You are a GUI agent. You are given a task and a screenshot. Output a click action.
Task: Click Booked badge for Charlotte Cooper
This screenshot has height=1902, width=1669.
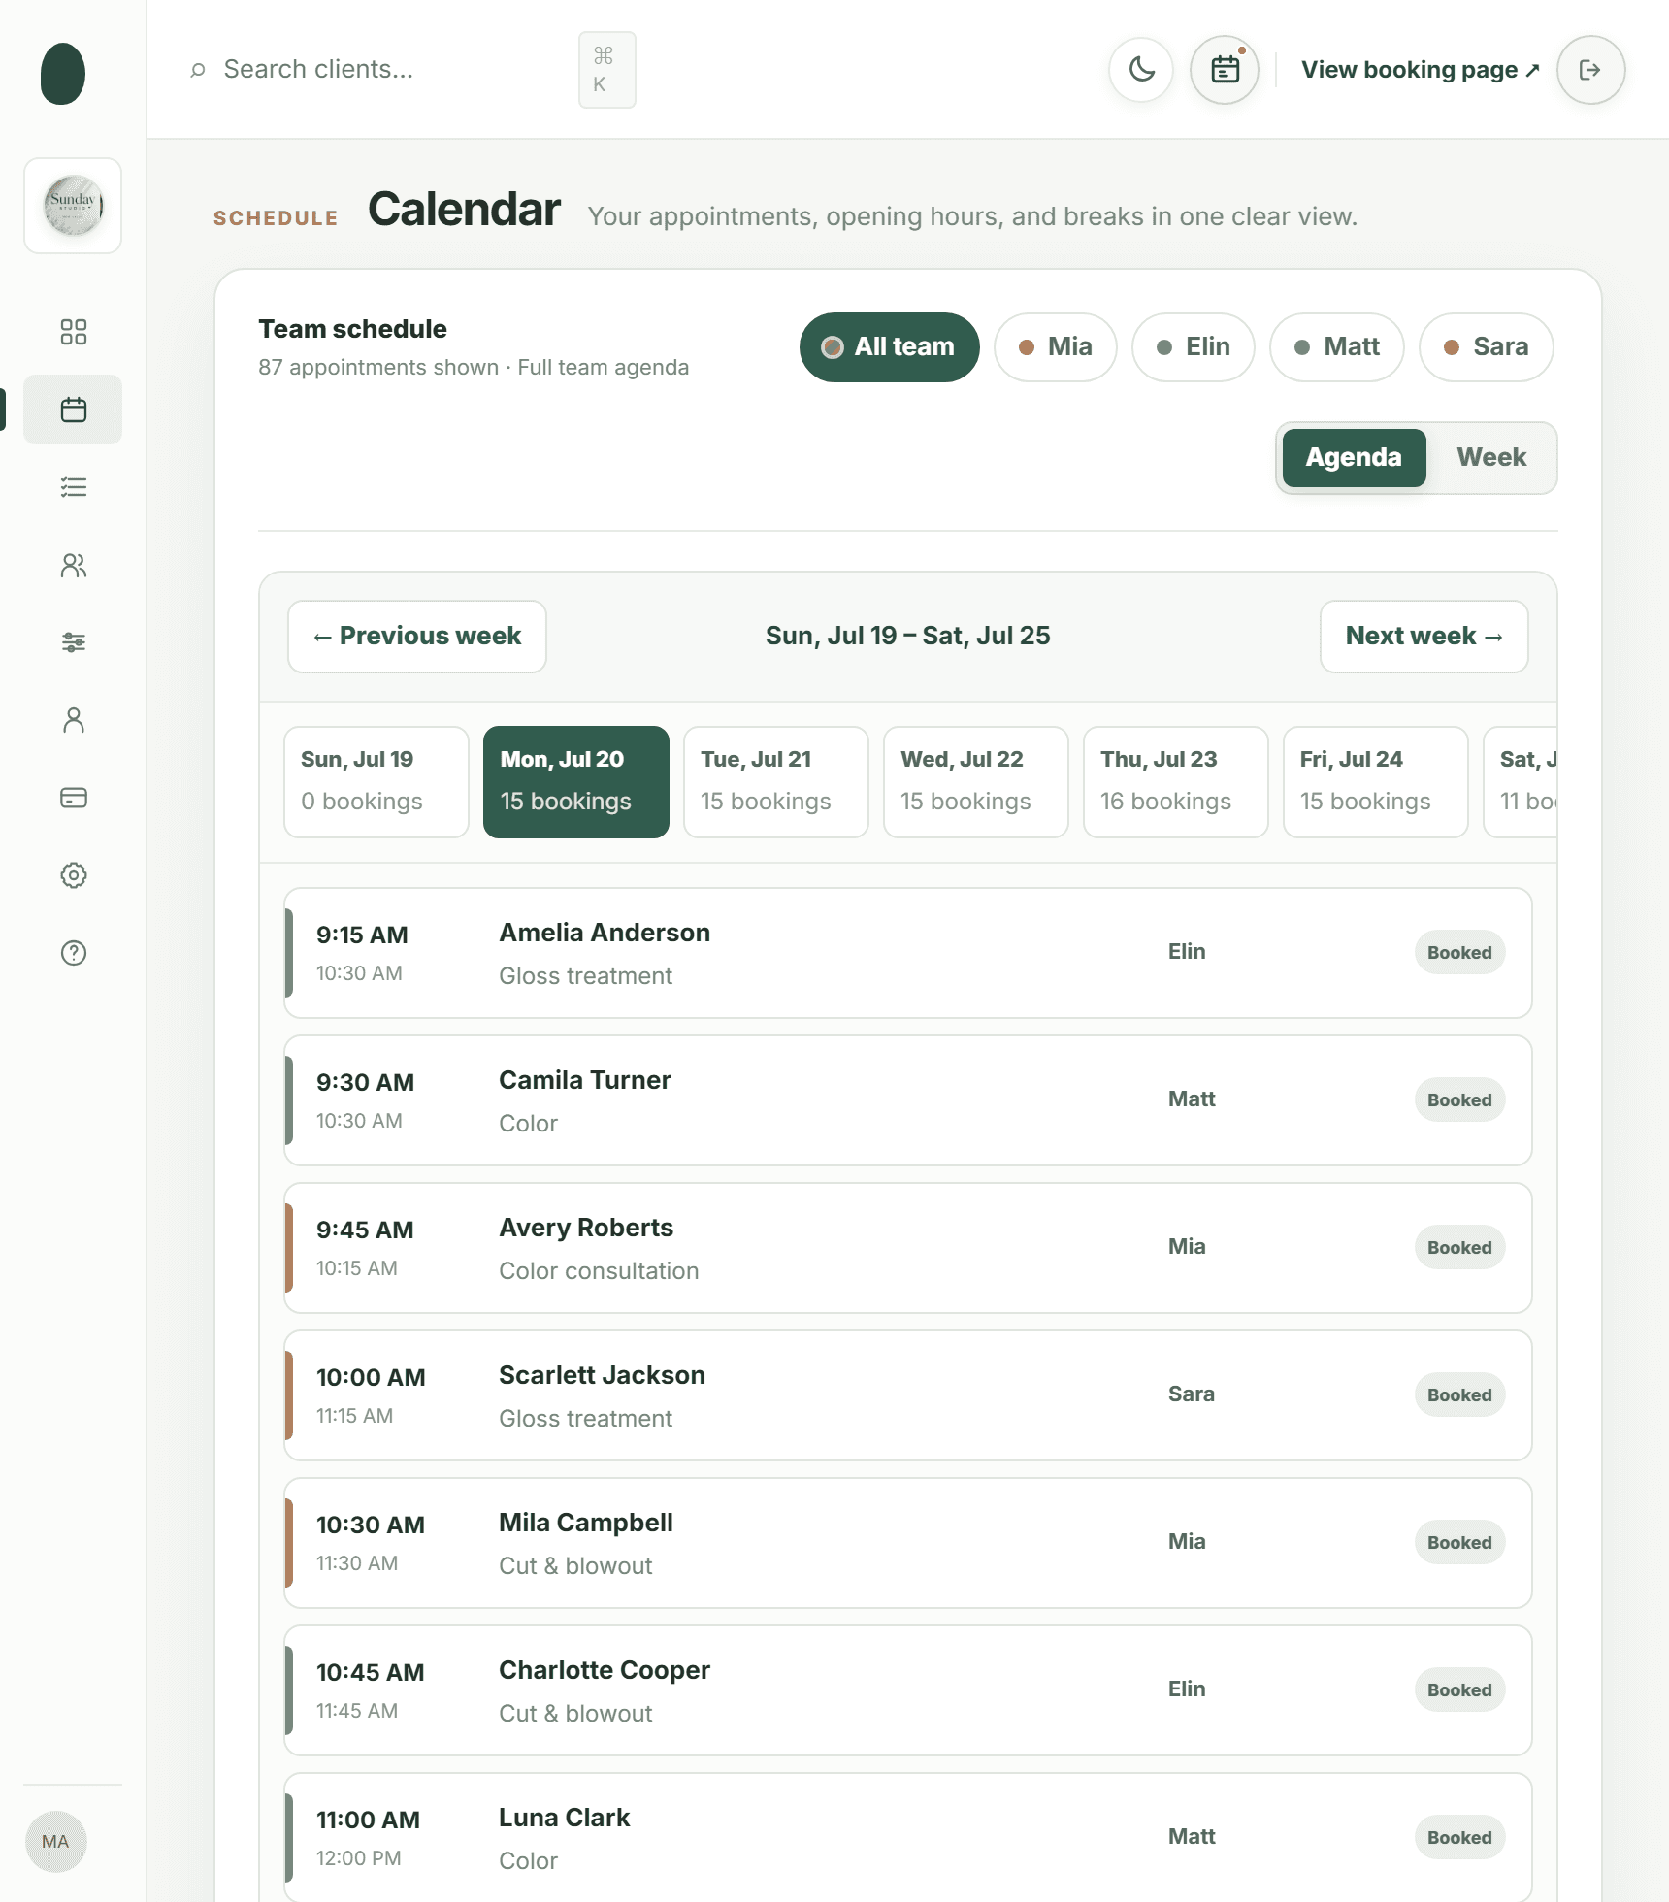1459,1690
